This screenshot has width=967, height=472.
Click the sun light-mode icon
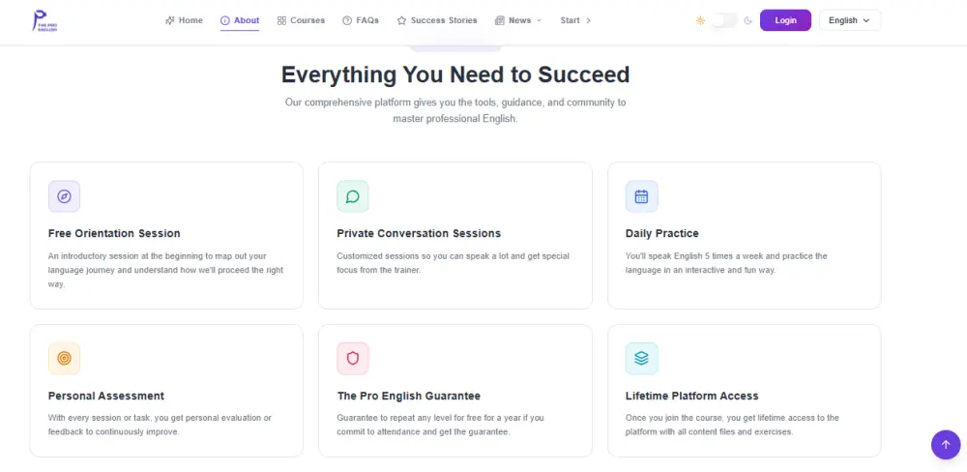pos(700,20)
